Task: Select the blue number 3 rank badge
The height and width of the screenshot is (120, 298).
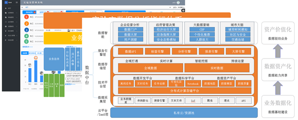Action: click(27, 30)
